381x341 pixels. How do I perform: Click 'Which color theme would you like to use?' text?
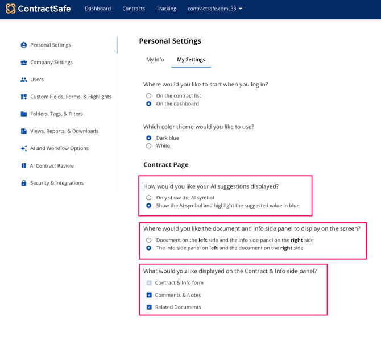click(198, 127)
